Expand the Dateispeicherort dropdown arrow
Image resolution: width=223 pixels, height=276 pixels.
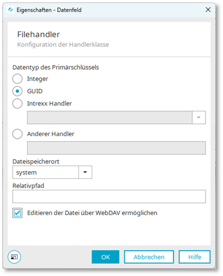point(85,172)
